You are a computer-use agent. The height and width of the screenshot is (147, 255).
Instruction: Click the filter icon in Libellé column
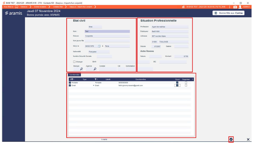click(96, 79)
